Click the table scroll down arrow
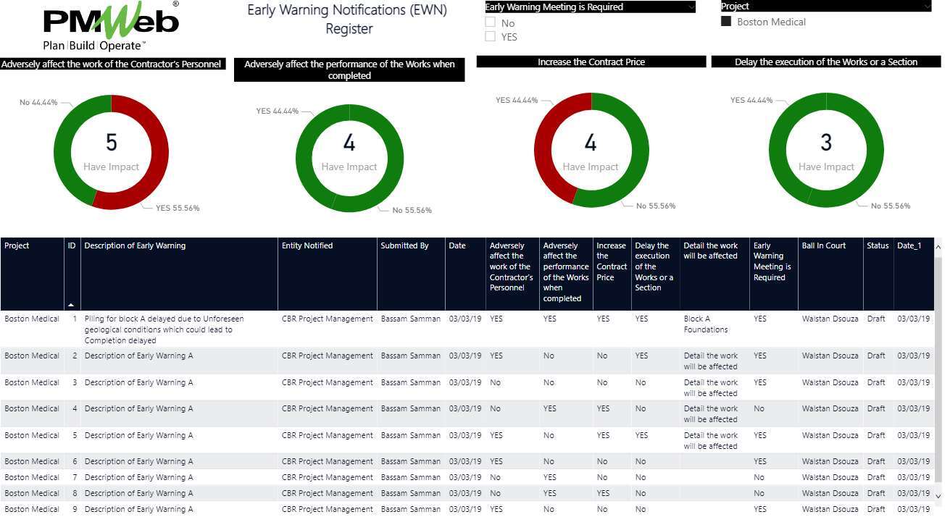Viewport: 950px width, 517px height. tap(939, 495)
